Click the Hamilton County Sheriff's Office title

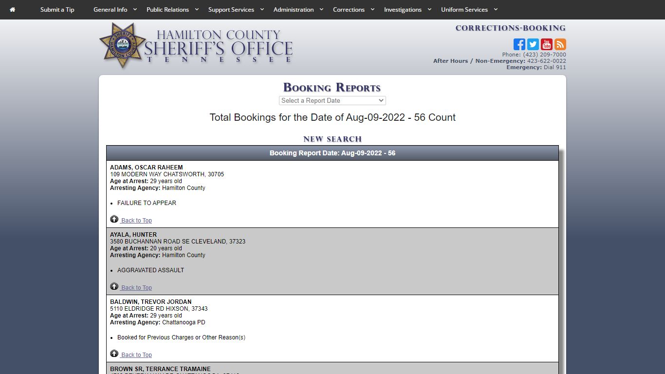[219, 46]
